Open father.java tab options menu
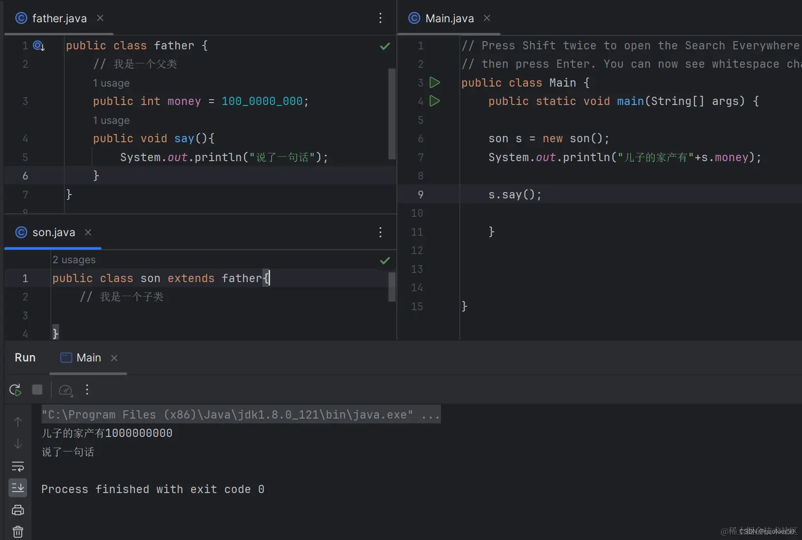 [380, 18]
